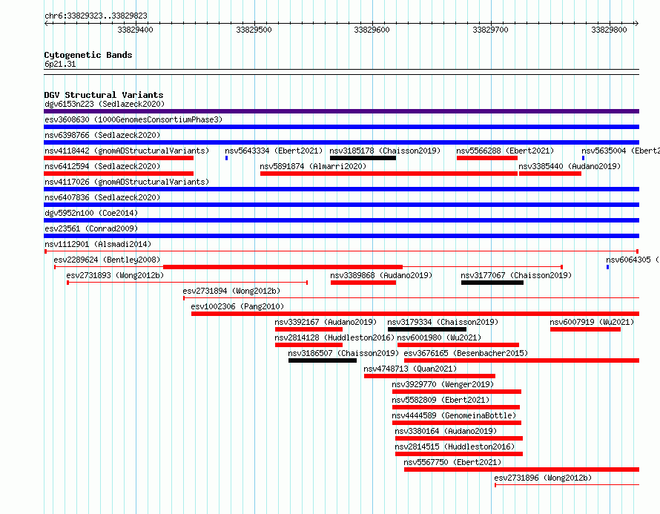Image resolution: width=660 pixels, height=514 pixels.
Task: Open esv2731896 (Wong2012b) variant
Action: click(543, 478)
